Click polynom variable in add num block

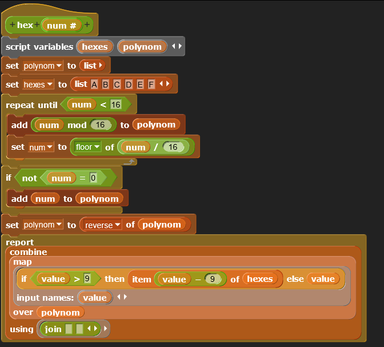pyautogui.click(x=99, y=198)
